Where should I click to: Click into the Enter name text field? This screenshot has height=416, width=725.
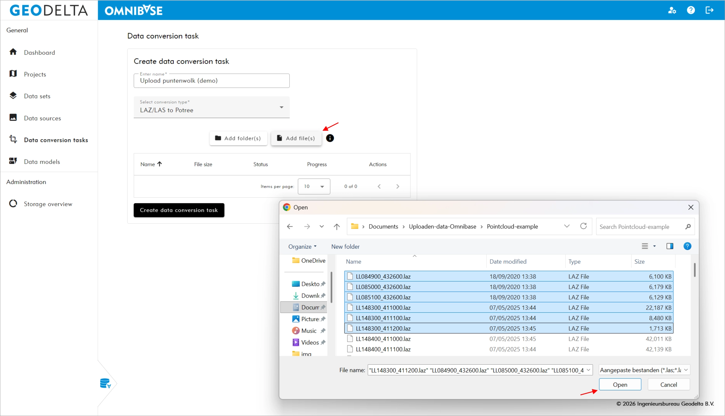[212, 81]
